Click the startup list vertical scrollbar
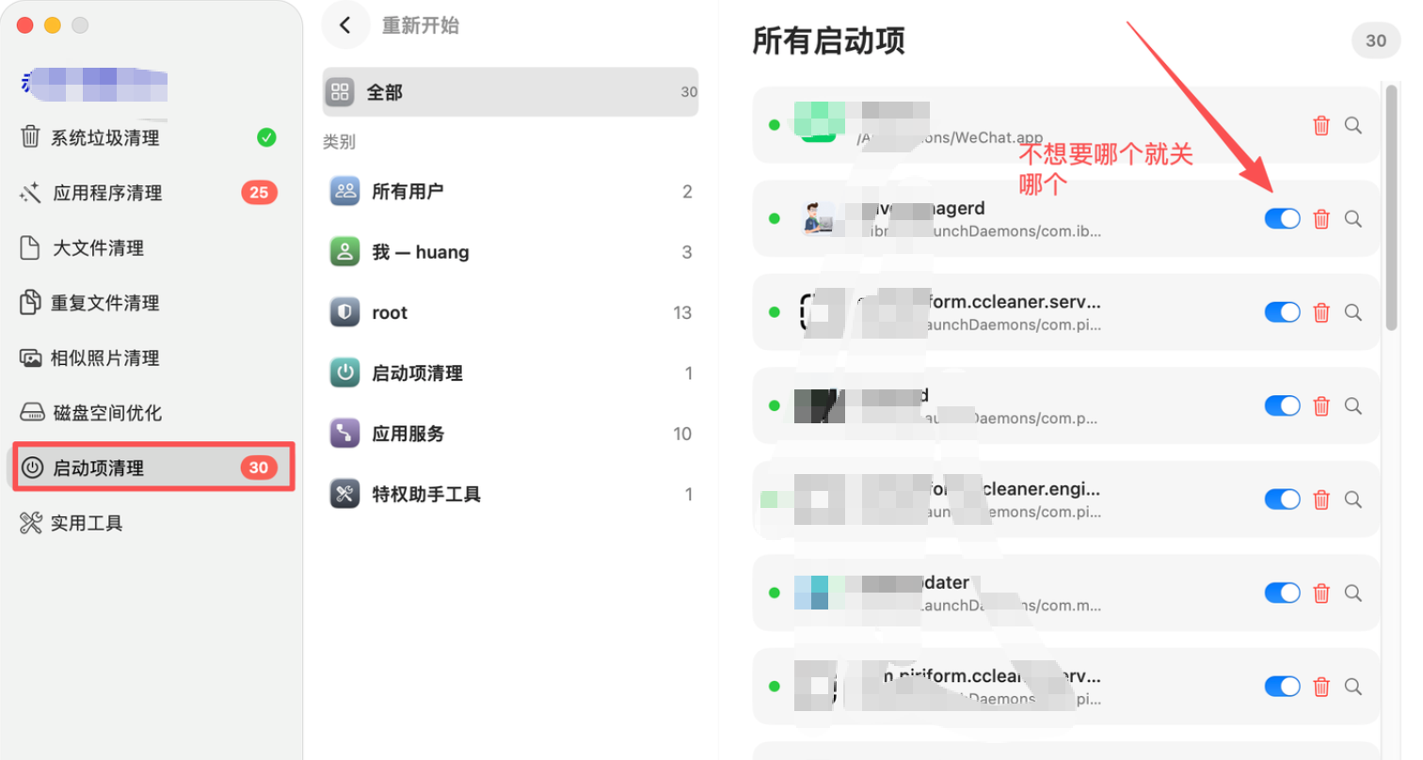Screen dimensions: 1423x760 click(1391, 207)
